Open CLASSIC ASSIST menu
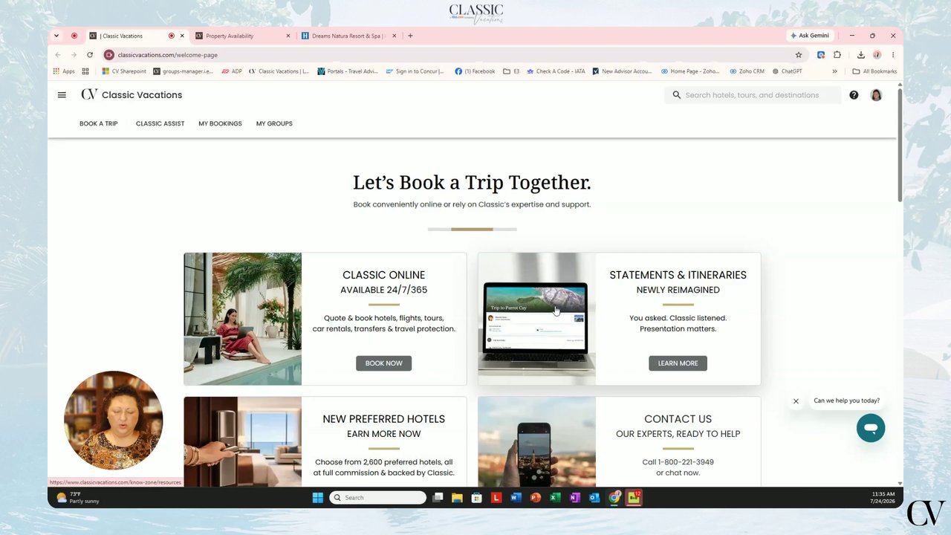This screenshot has width=951, height=535. point(160,123)
